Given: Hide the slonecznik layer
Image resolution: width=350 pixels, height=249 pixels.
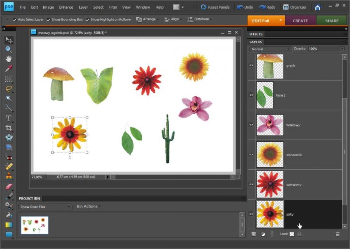Looking at the screenshot, I should click(x=251, y=154).
